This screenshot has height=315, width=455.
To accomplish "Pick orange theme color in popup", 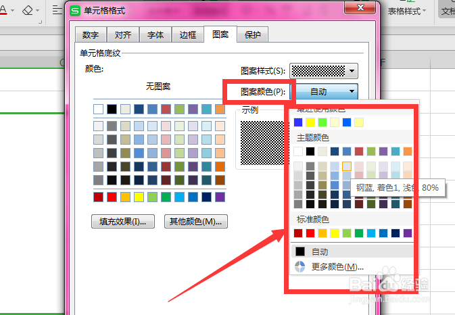I will pyautogui.click(x=408, y=151).
